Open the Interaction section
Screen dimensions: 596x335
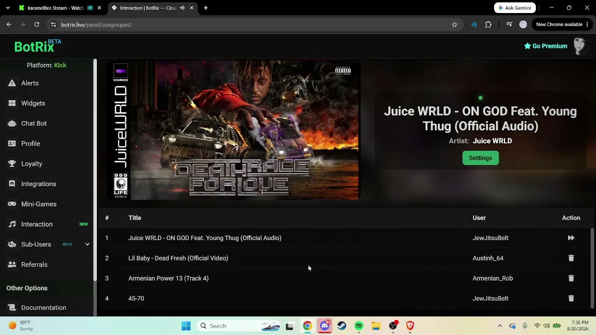coord(37,224)
